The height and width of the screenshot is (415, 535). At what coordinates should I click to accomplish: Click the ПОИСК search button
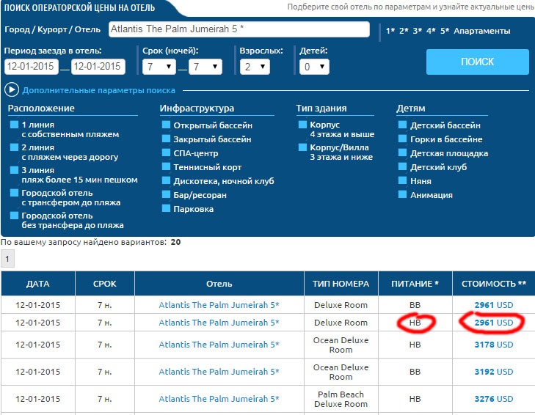click(477, 62)
